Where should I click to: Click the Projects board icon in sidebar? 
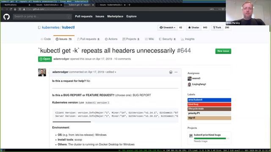coord(191,136)
